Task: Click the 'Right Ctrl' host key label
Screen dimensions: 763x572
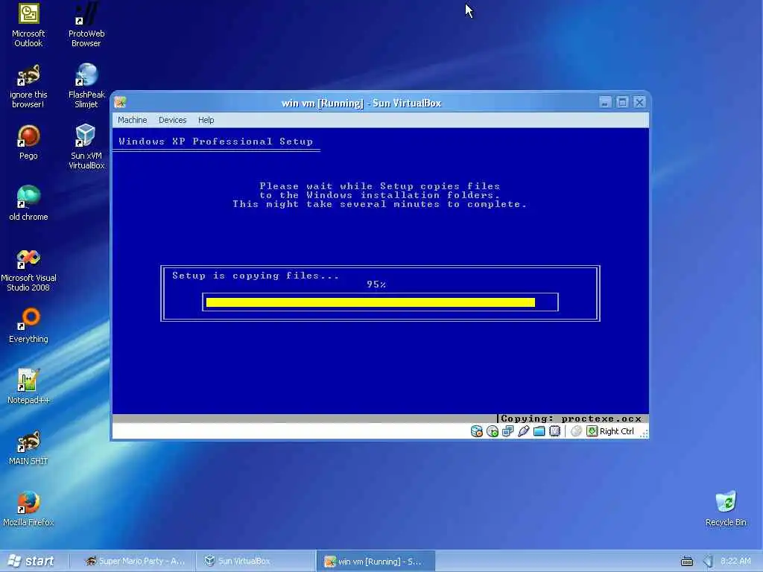Action: pyautogui.click(x=616, y=431)
